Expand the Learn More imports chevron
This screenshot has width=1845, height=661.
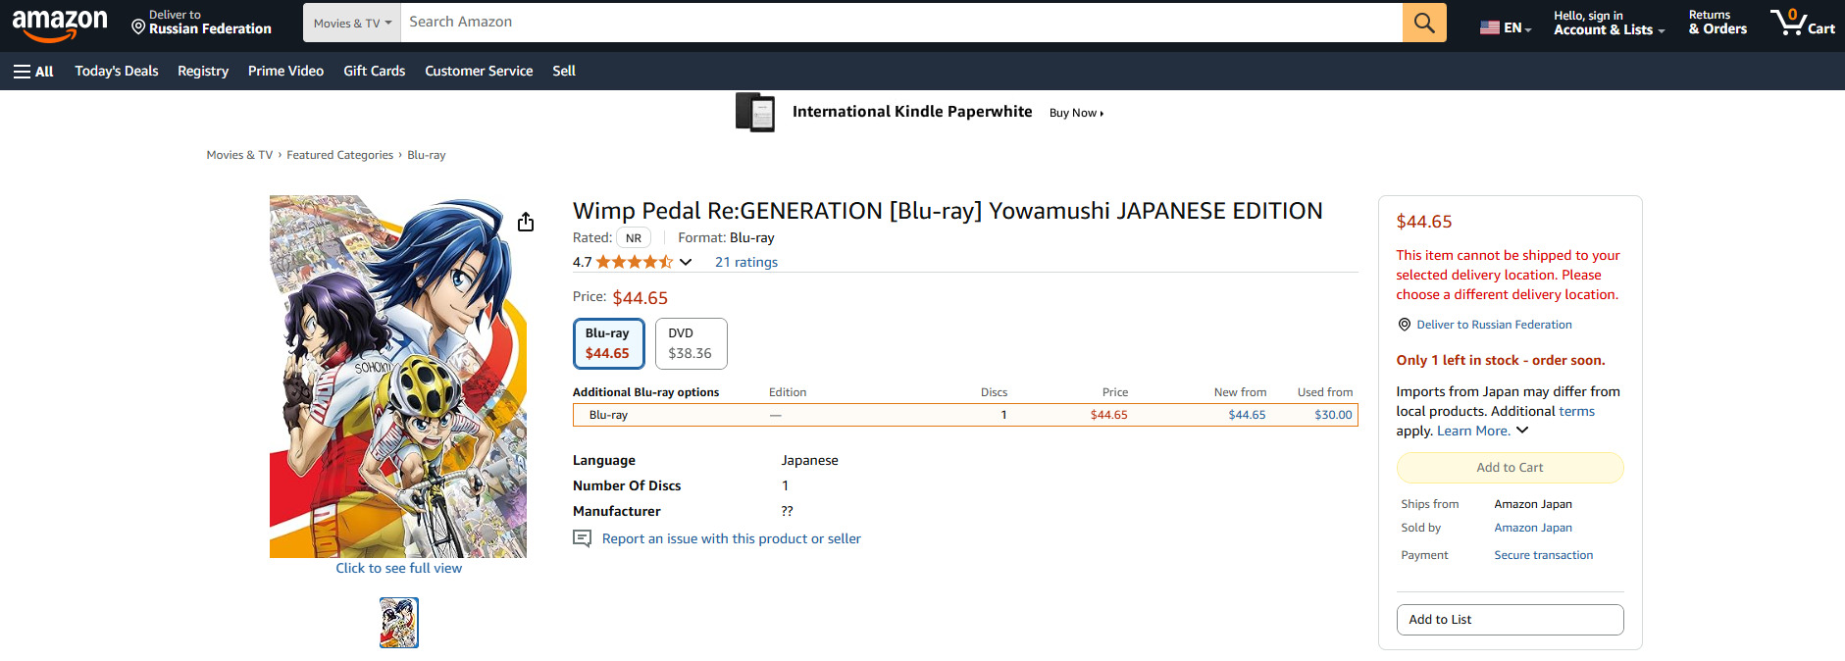(1522, 431)
